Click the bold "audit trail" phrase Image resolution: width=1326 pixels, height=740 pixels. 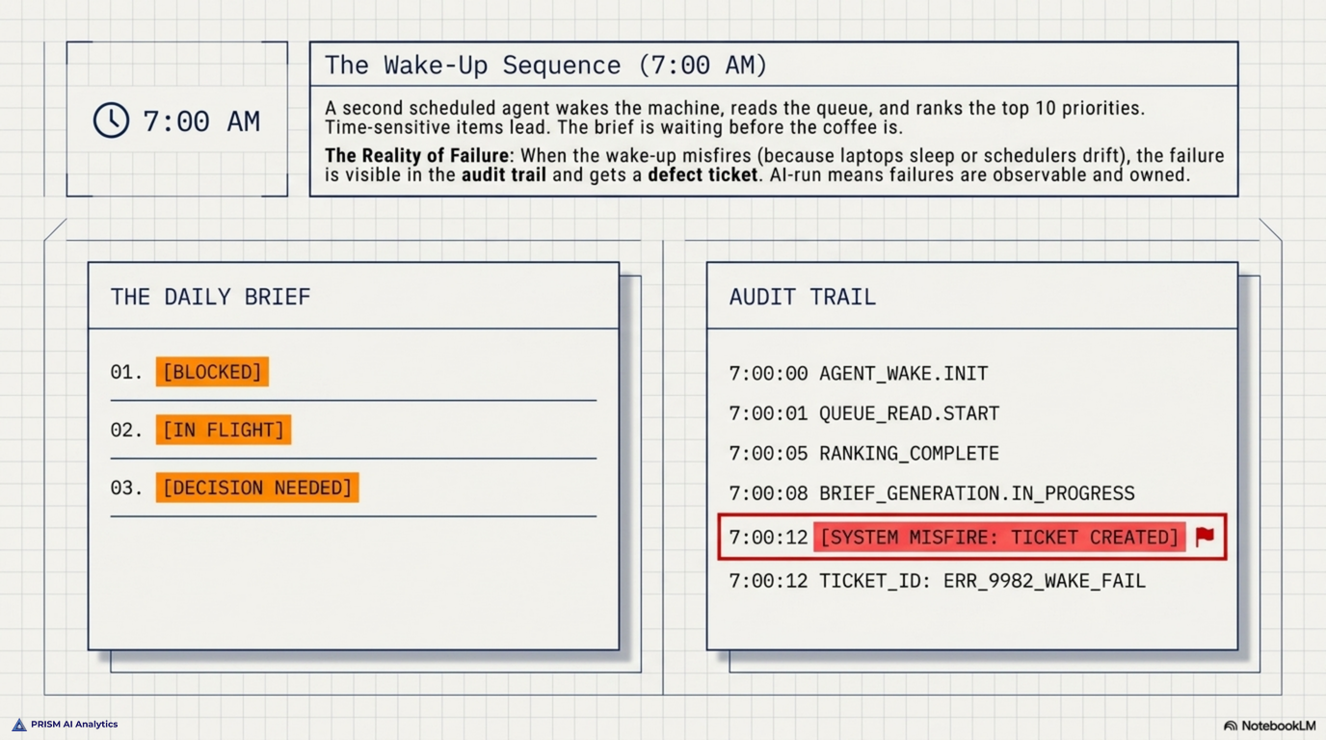click(x=504, y=175)
